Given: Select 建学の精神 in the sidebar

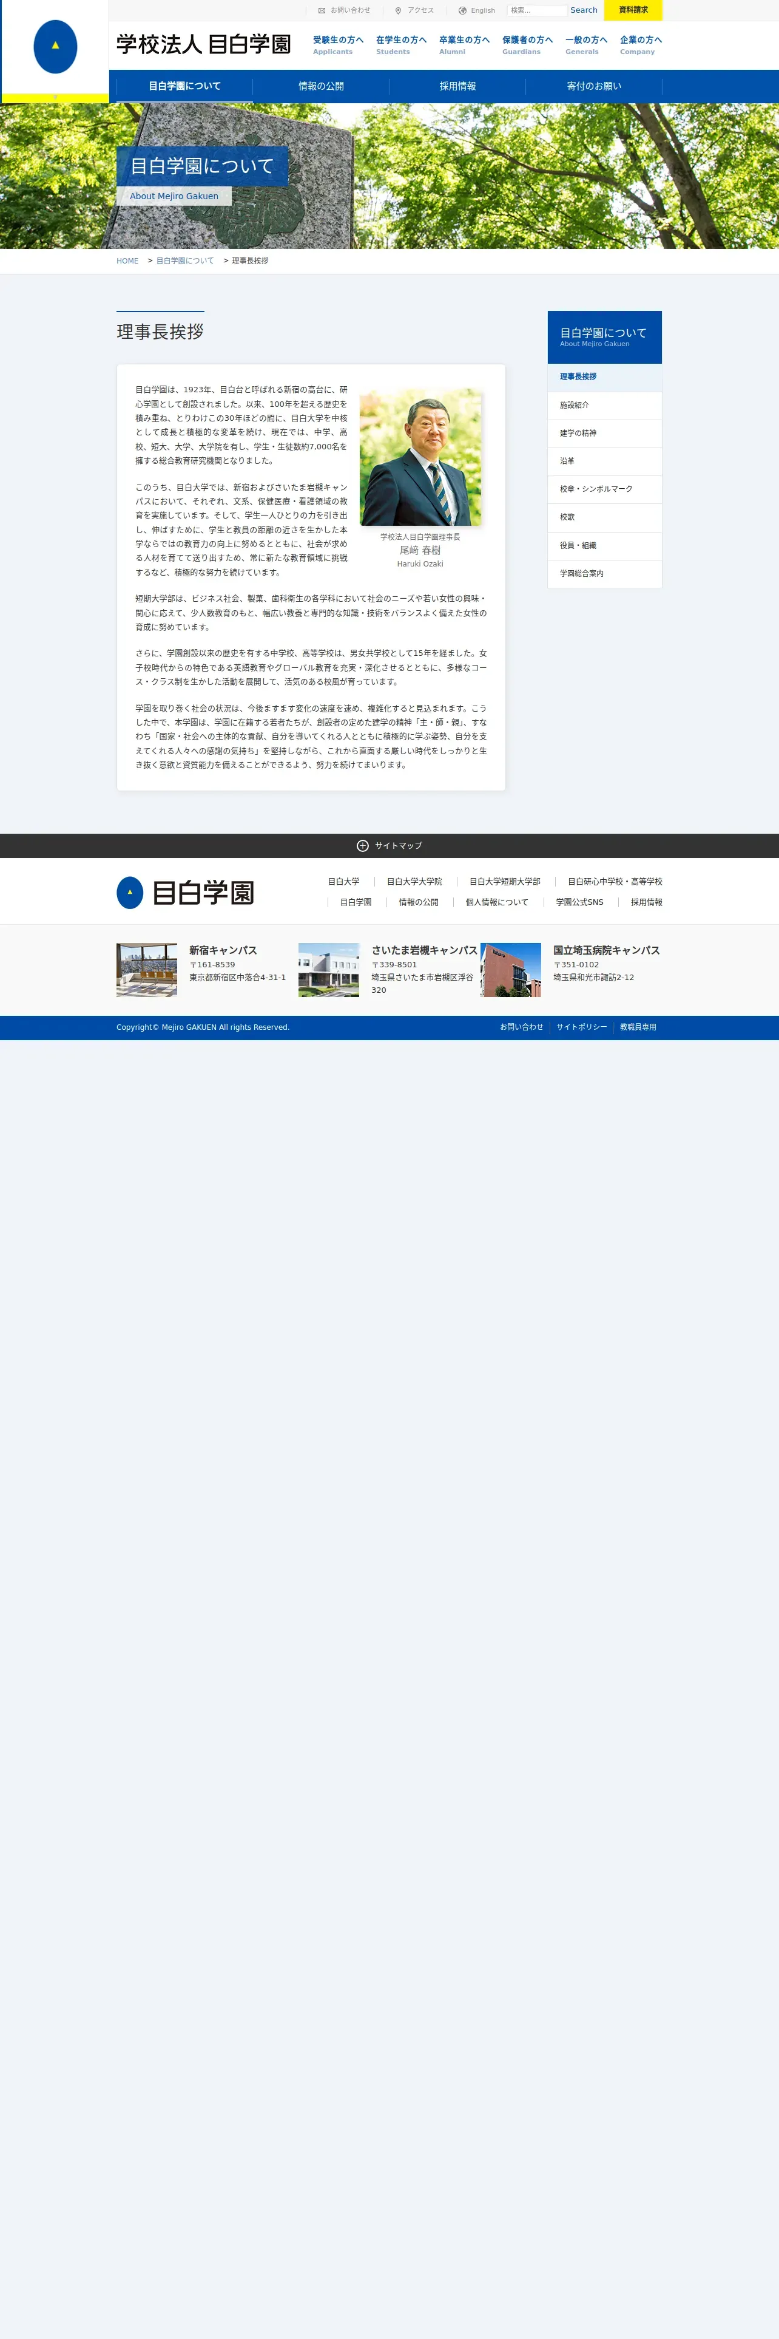Looking at the screenshot, I should 605,433.
